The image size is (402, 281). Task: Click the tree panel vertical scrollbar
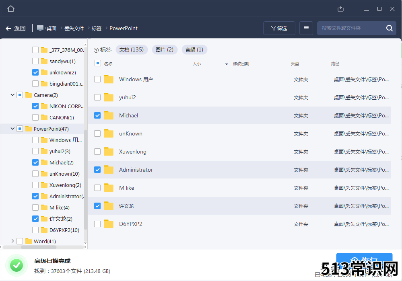(x=85, y=179)
